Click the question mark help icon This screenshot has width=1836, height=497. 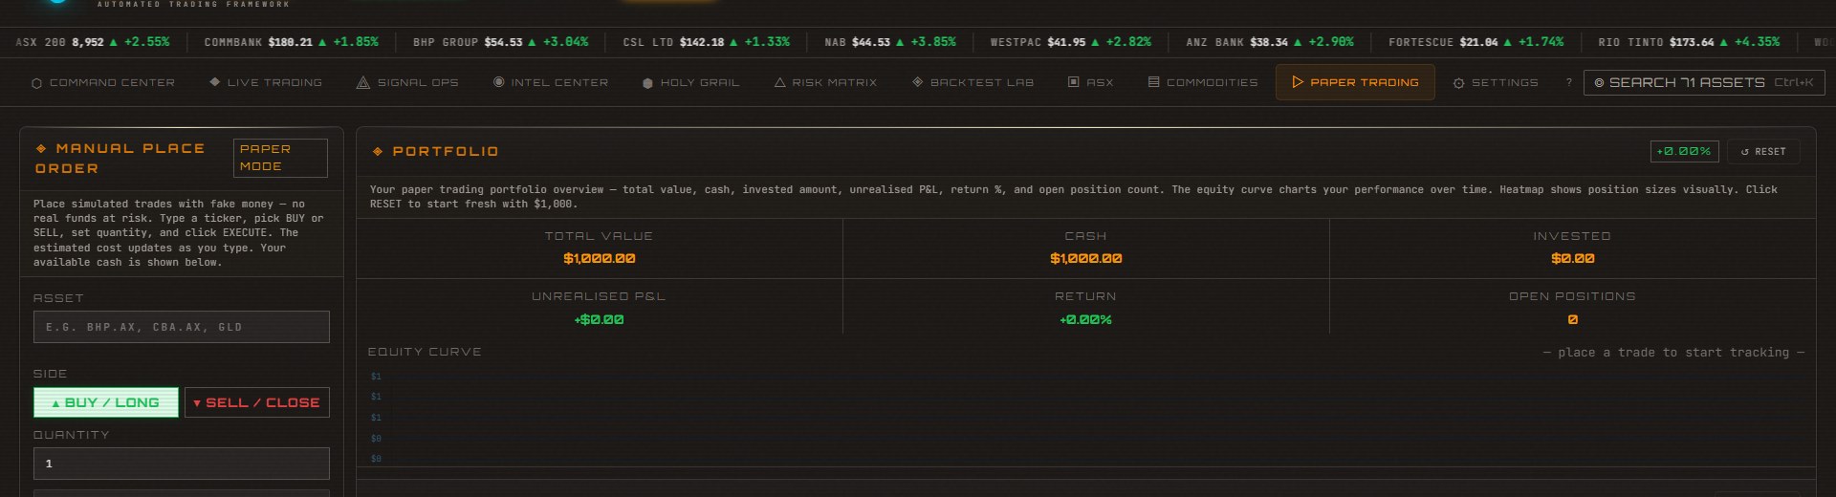[1568, 83]
